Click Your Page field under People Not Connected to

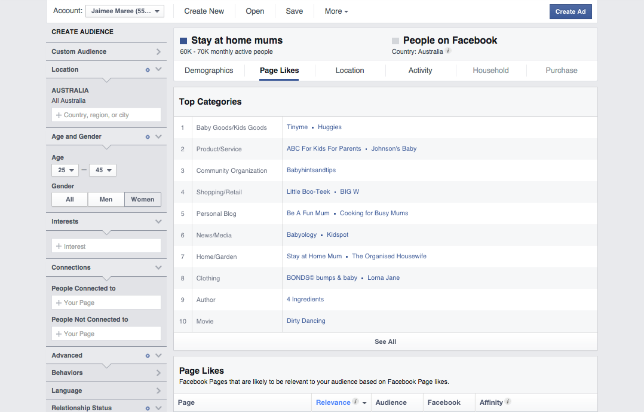(x=106, y=334)
